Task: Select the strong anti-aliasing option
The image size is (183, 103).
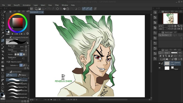Action: coord(24,54)
